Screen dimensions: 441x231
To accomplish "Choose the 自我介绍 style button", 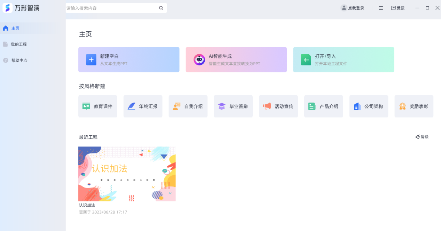I will (x=188, y=106).
